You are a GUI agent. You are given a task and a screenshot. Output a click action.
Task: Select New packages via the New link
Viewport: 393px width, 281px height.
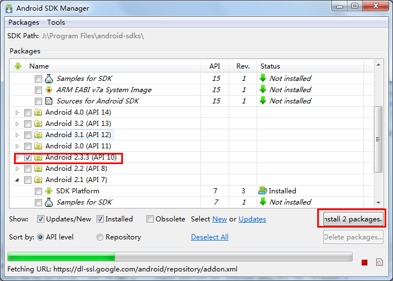pos(220,219)
